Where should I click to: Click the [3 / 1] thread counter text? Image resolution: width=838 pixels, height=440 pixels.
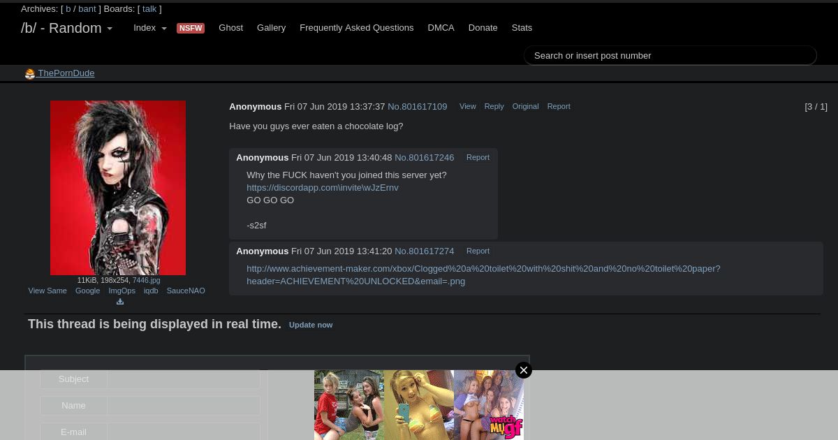pos(816,107)
